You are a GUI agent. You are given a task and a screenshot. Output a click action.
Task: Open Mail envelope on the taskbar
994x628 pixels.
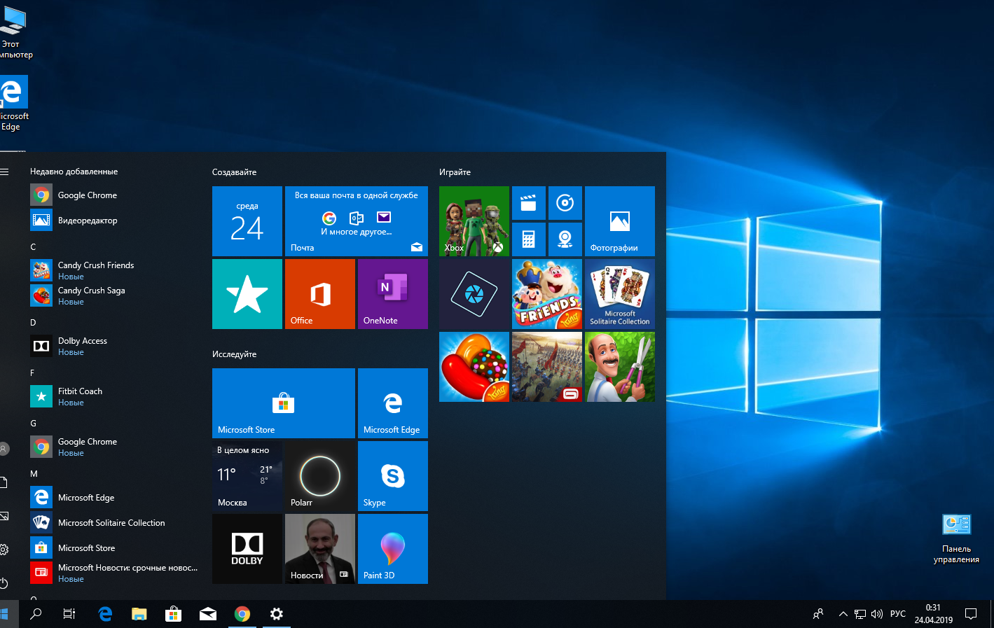coord(208,614)
